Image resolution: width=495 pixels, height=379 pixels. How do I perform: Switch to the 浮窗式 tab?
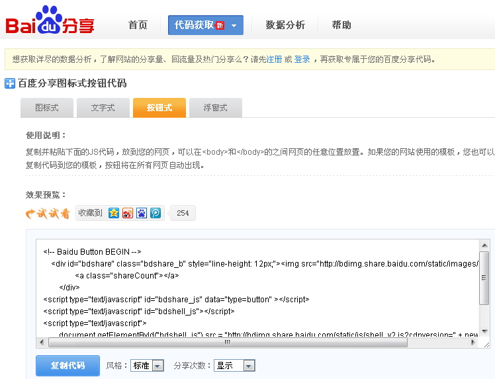point(216,108)
